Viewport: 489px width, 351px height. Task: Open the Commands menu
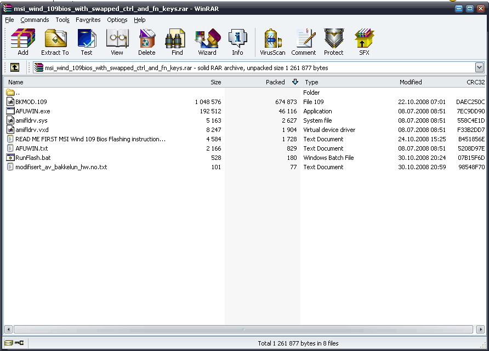point(35,20)
